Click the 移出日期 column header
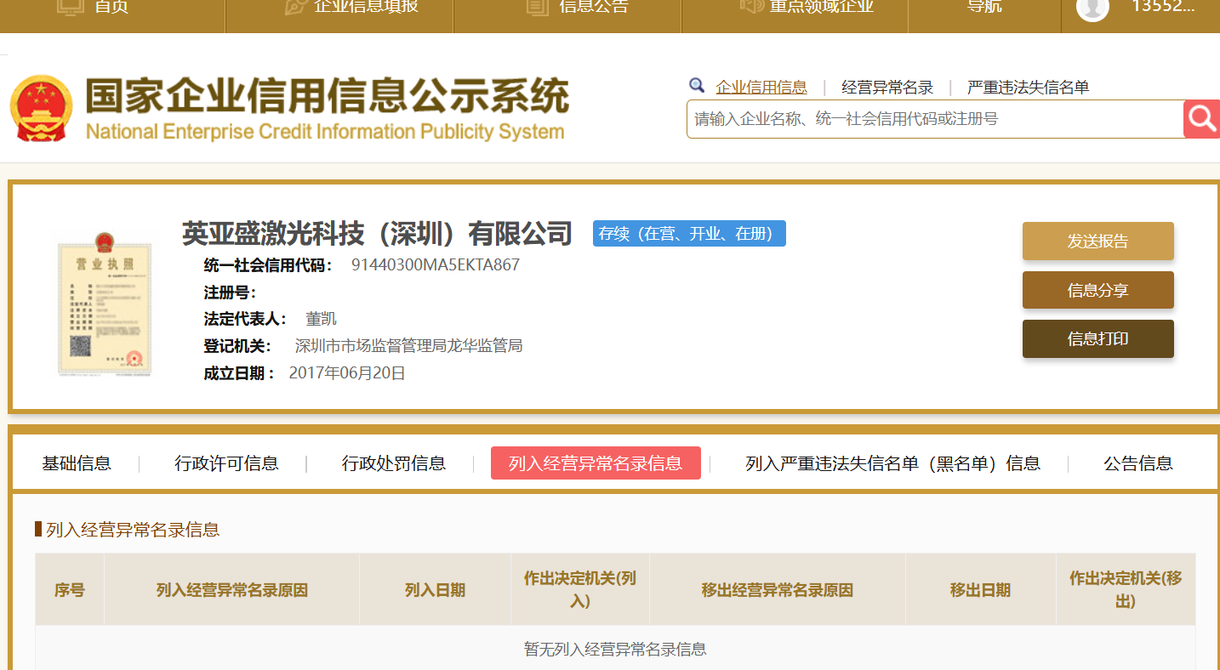Image resolution: width=1220 pixels, height=670 pixels. pyautogui.click(x=981, y=590)
